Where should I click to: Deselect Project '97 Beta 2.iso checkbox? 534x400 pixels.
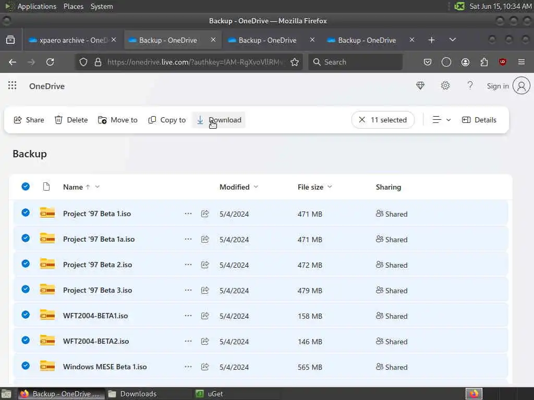26,264
